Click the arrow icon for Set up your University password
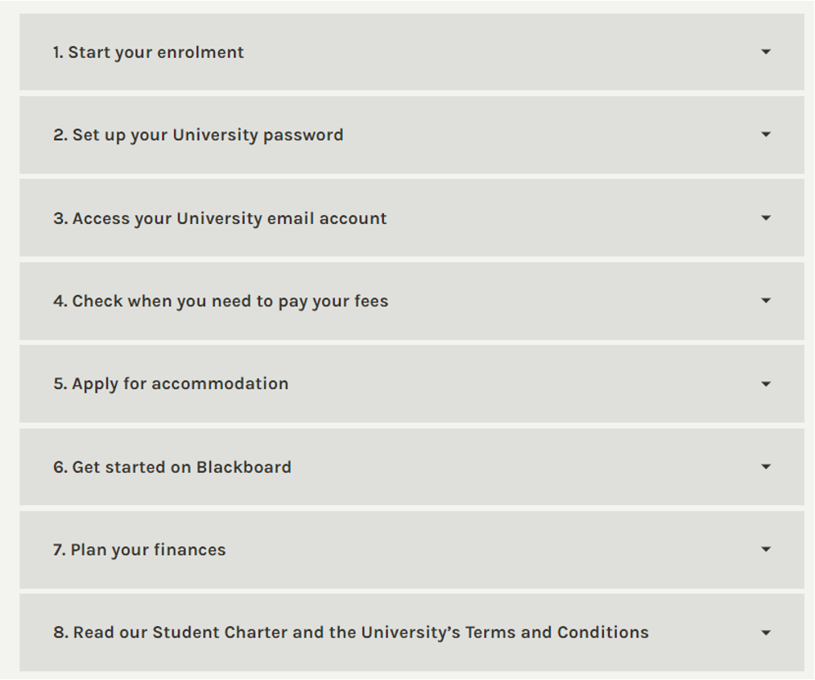The height and width of the screenshot is (680, 815). [x=766, y=135]
